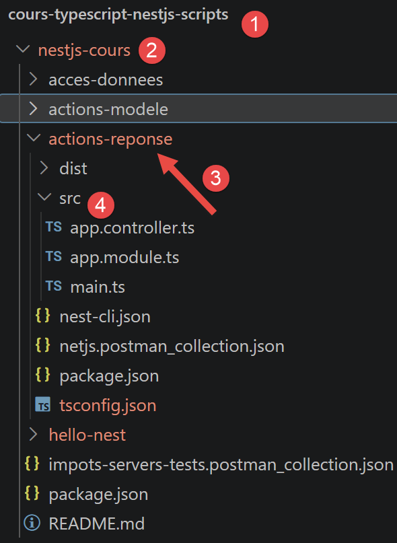Click the TS icon of main.ts
The height and width of the screenshot is (543, 397).
coord(54,287)
